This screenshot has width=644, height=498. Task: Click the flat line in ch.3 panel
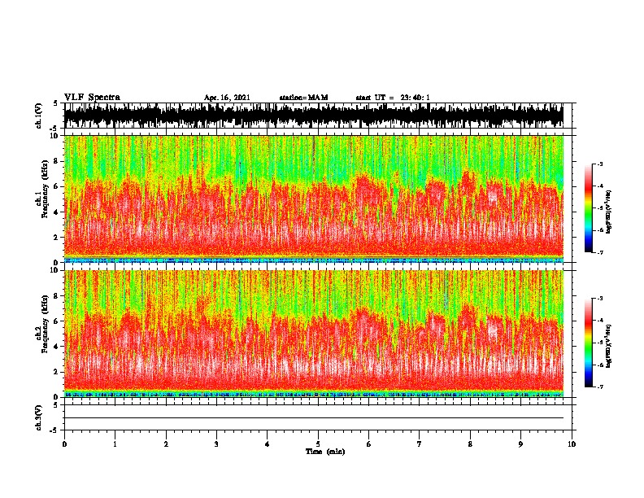coord(314,418)
